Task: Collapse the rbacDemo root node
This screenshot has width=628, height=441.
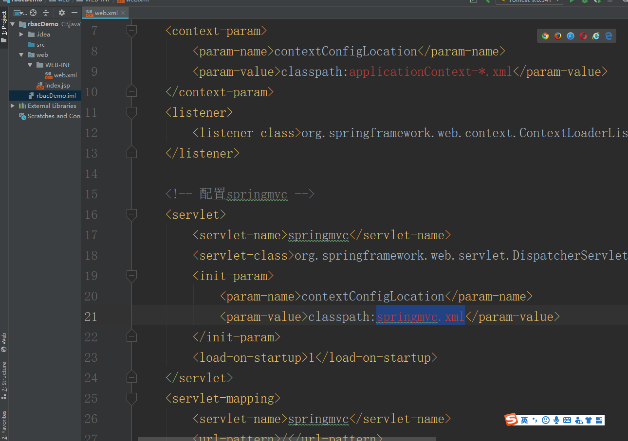Action: pyautogui.click(x=13, y=24)
